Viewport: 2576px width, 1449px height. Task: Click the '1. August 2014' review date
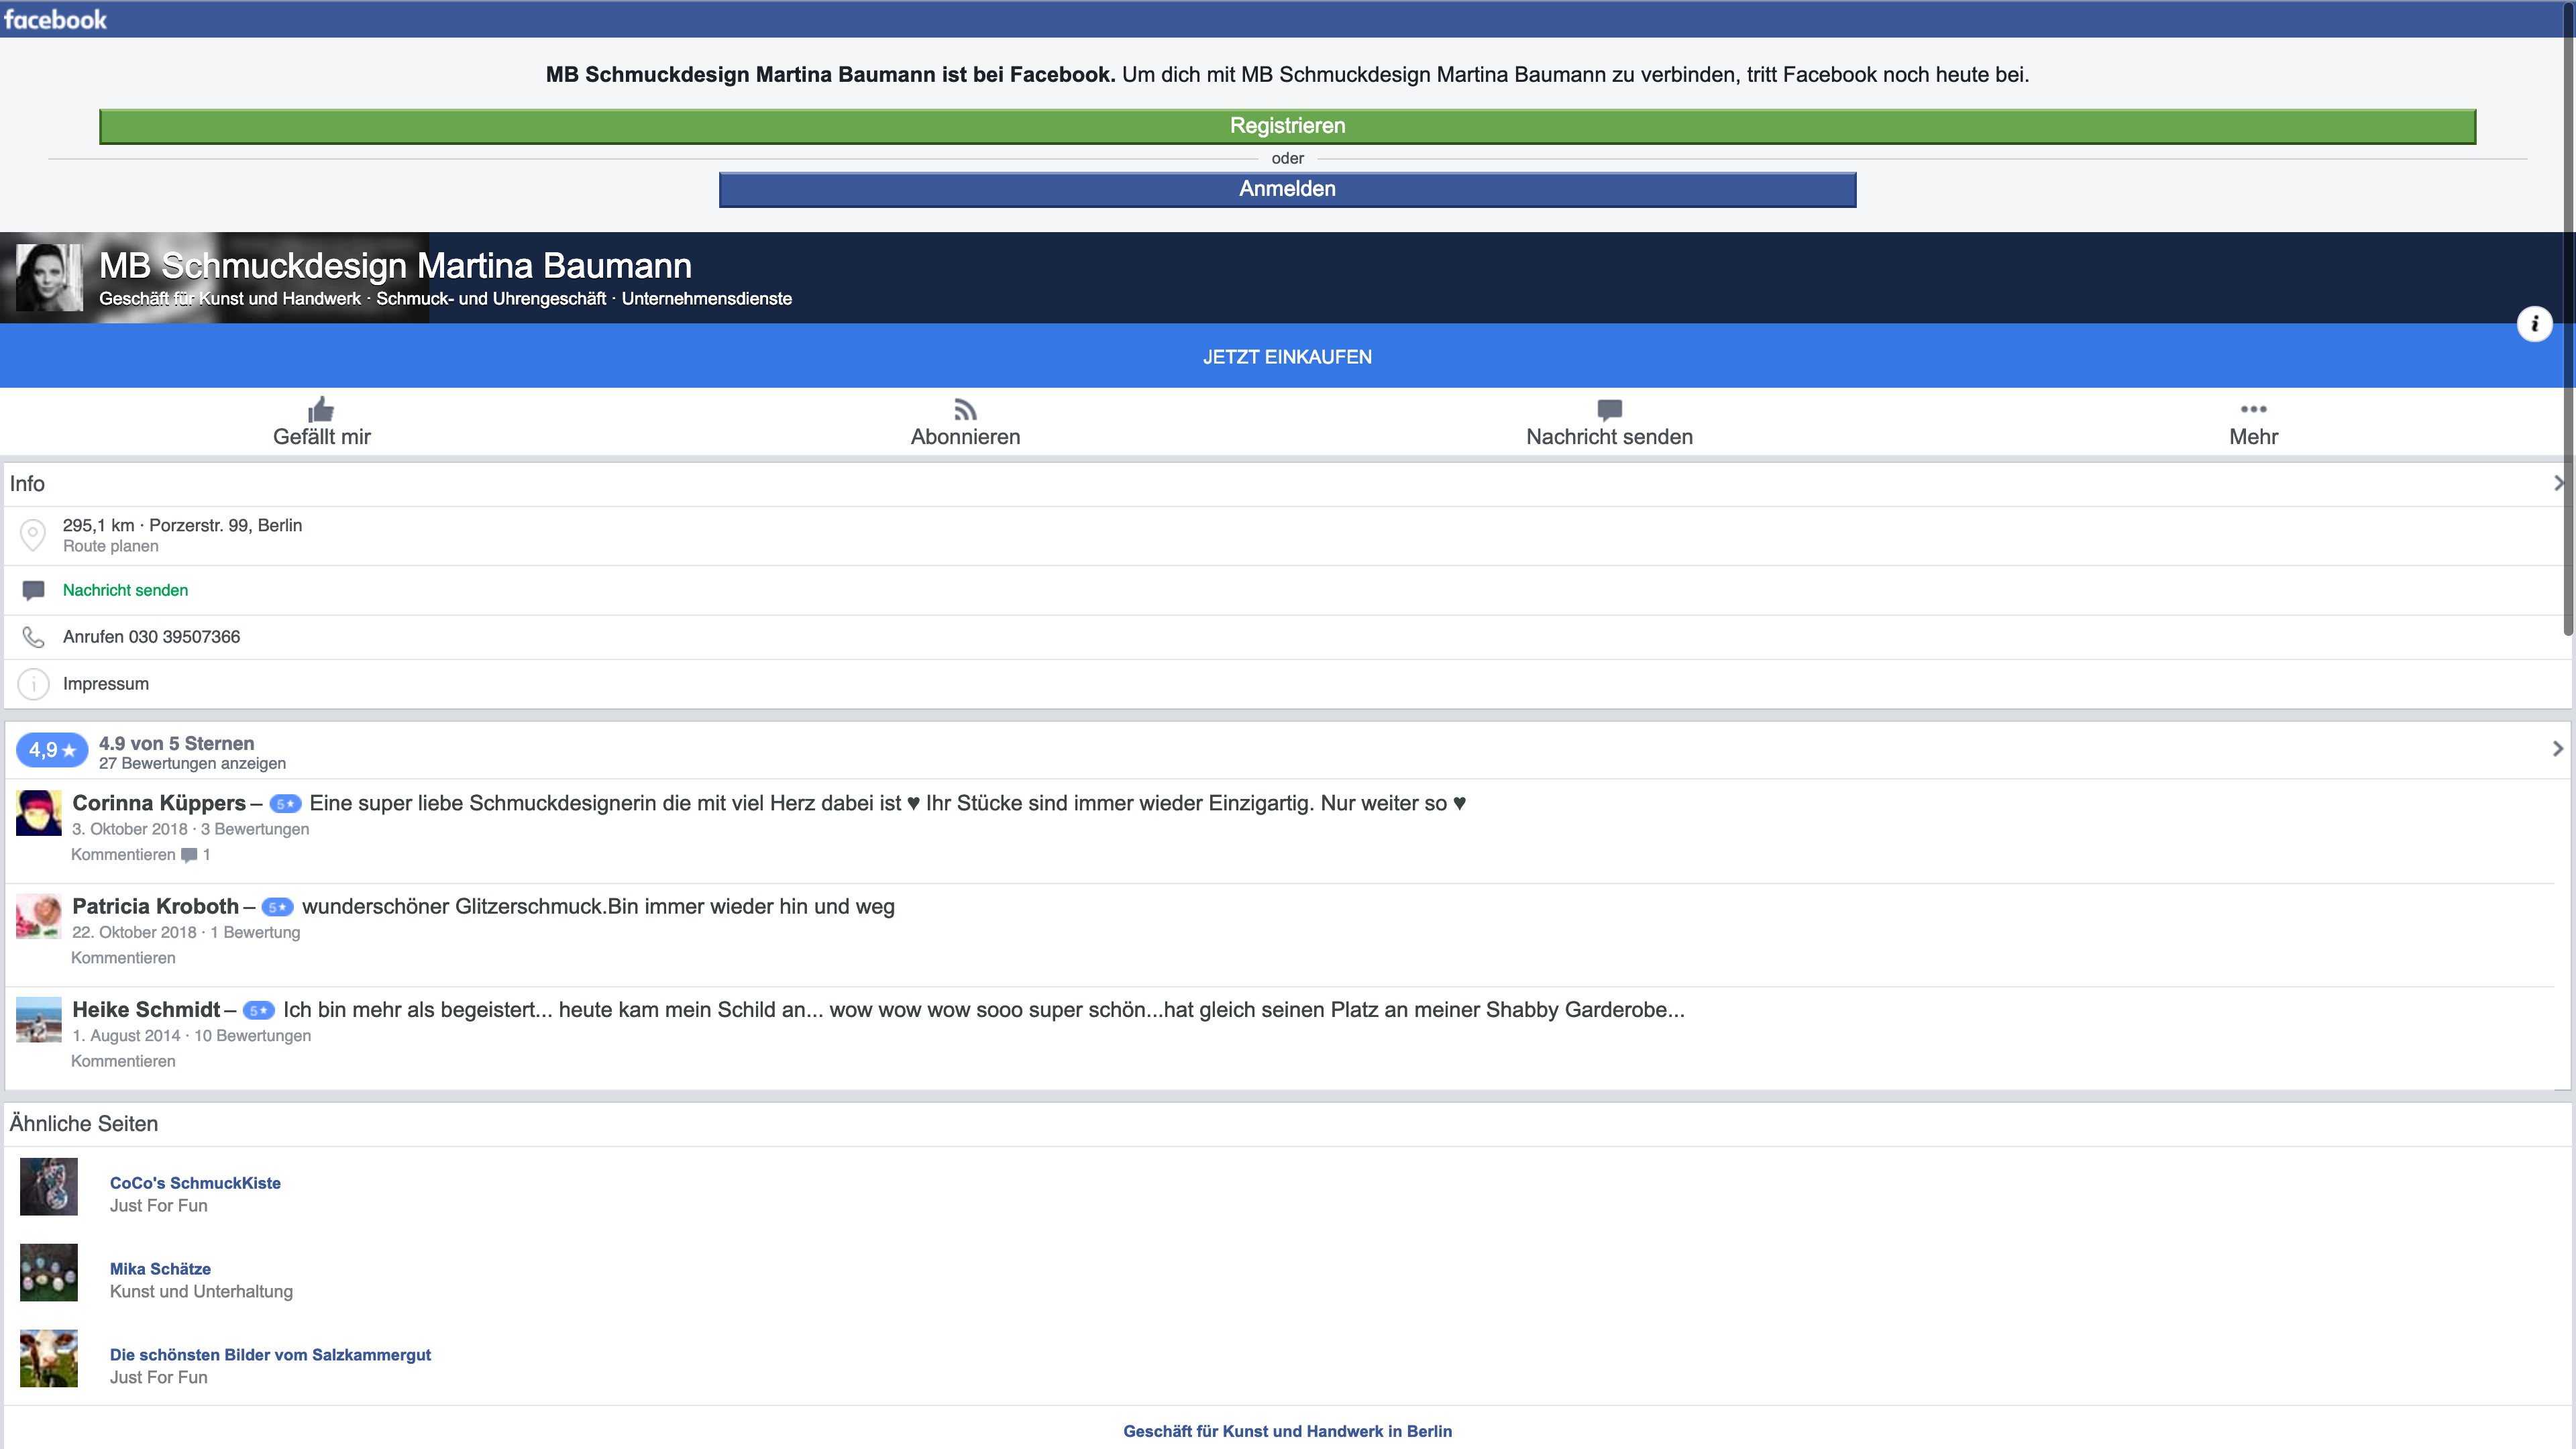pyautogui.click(x=126, y=1036)
